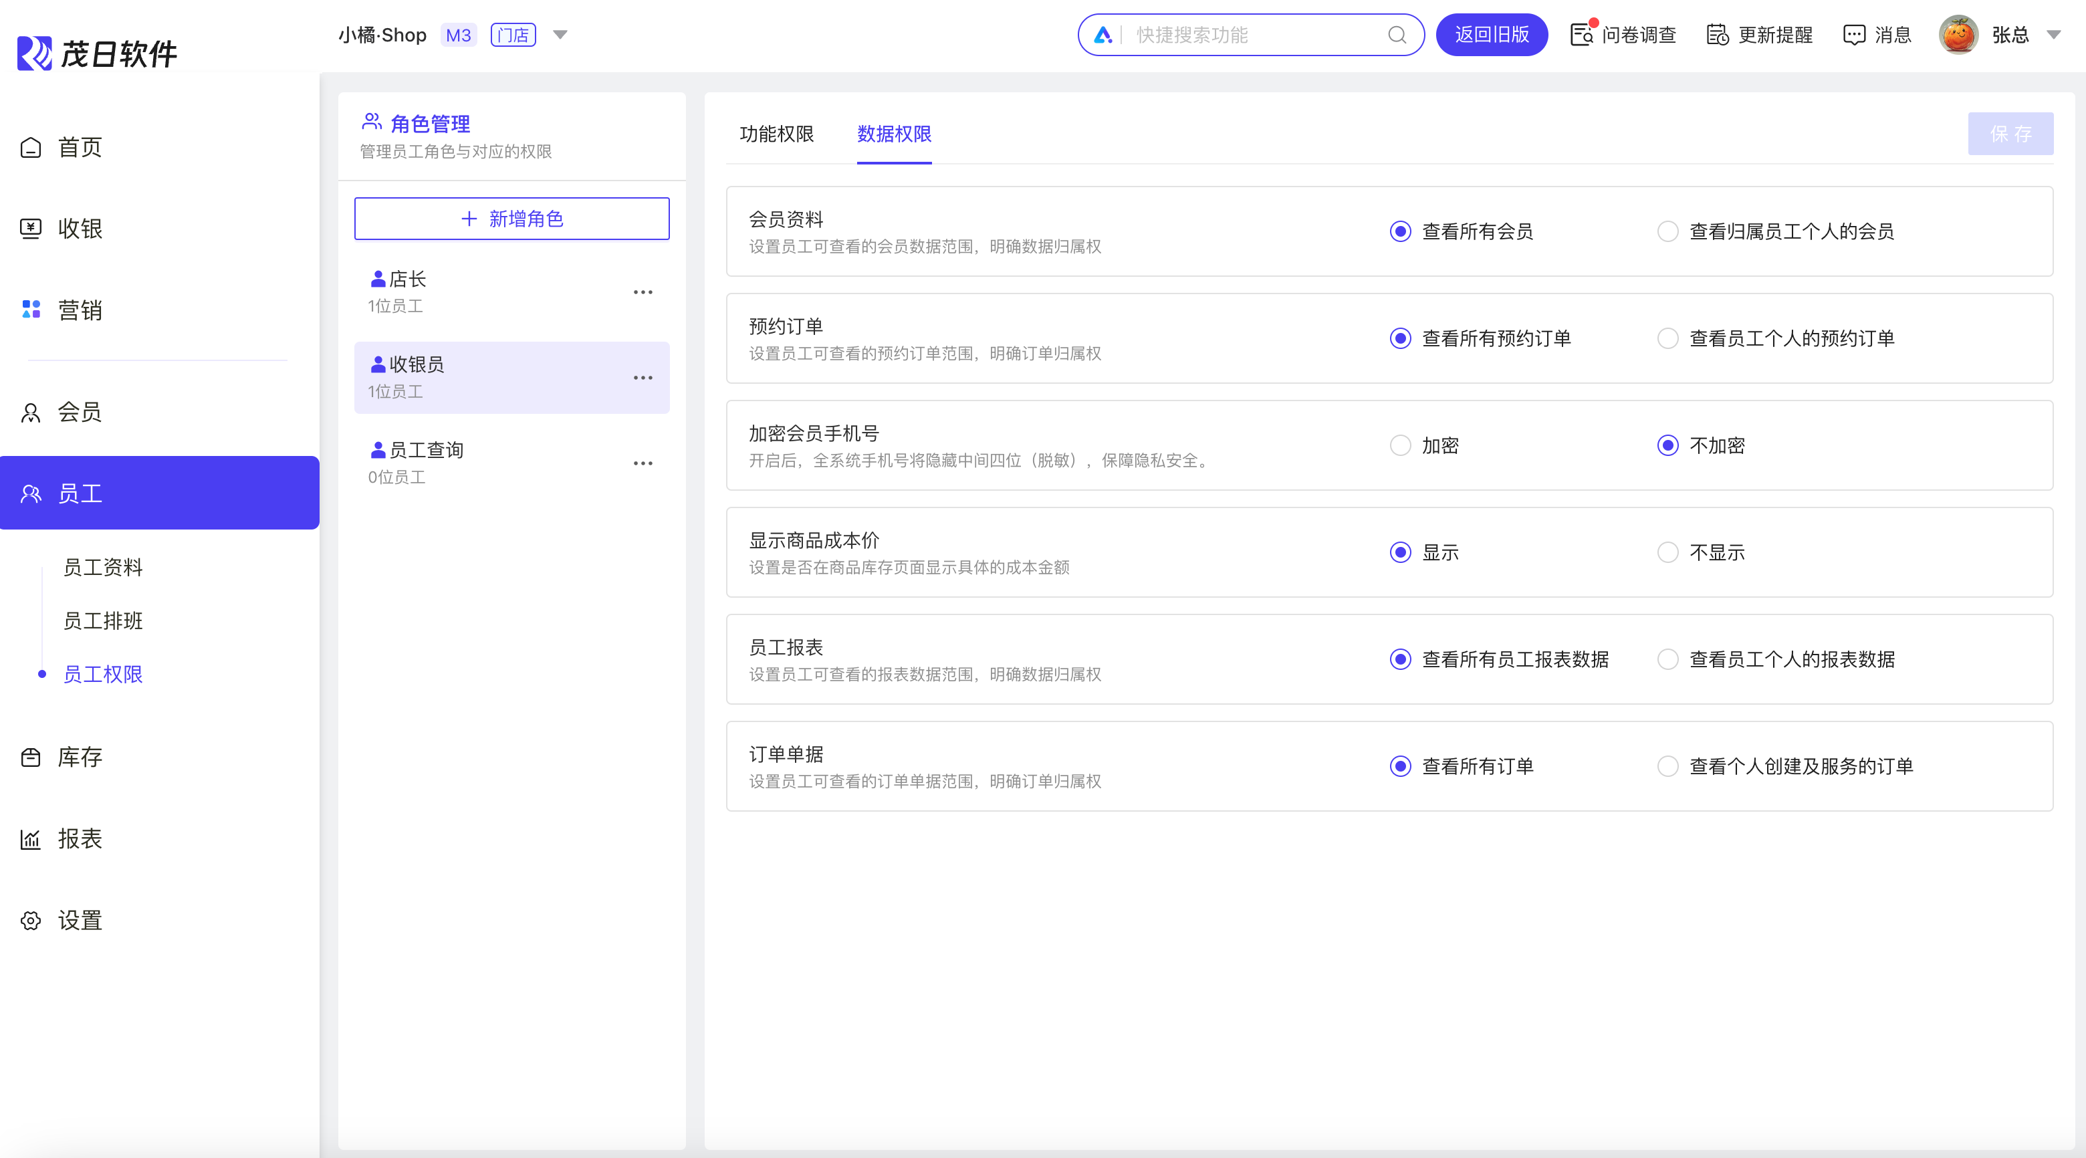Click the 首页 home icon in sidebar
Image resolution: width=2086 pixels, height=1158 pixels.
point(31,147)
